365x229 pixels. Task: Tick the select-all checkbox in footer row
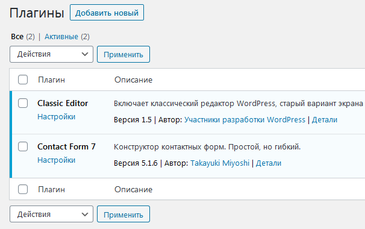pyautogui.click(x=23, y=189)
